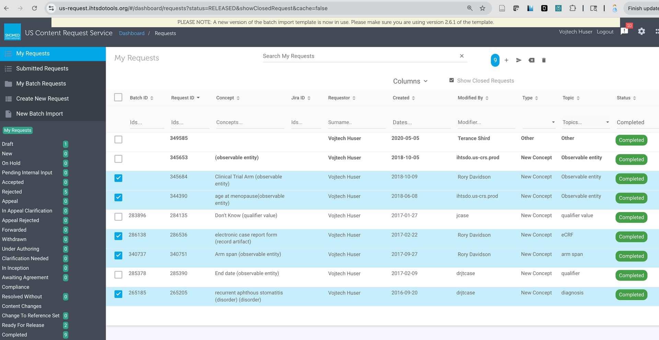Open the Type filter dropdown

(x=538, y=122)
